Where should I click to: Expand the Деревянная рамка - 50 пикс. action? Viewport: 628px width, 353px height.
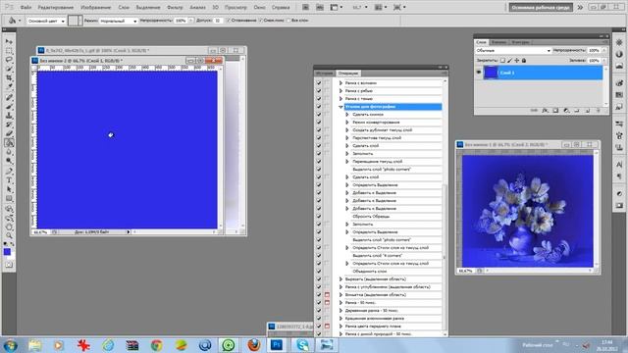pos(340,310)
